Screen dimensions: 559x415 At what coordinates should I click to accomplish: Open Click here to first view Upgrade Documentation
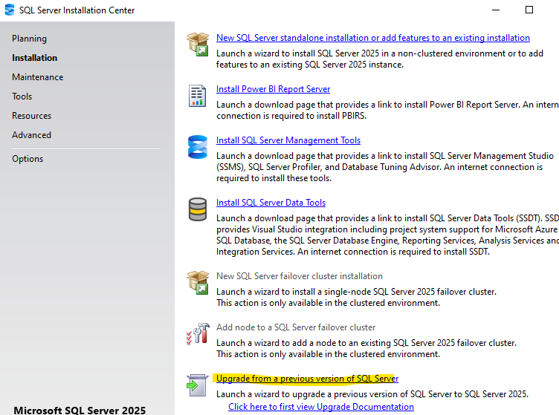coord(321,407)
